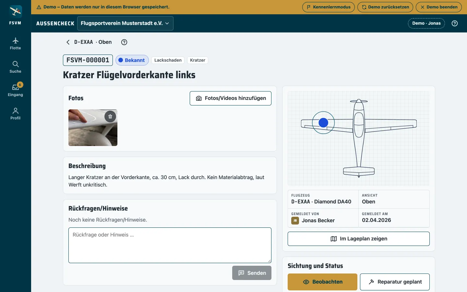Click Fotos/Videos hinzufügen button
467x292 pixels.
coord(231,98)
